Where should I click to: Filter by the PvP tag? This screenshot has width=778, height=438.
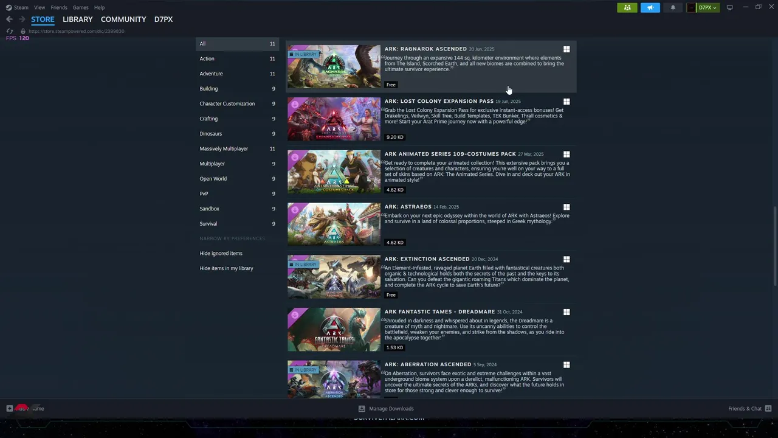[x=237, y=193]
